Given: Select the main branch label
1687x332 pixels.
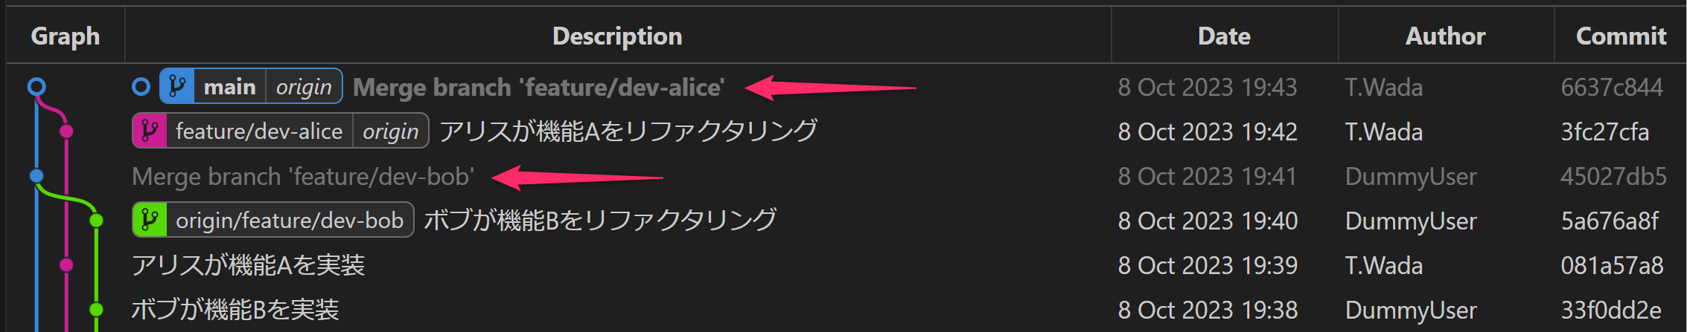Looking at the screenshot, I should (229, 87).
